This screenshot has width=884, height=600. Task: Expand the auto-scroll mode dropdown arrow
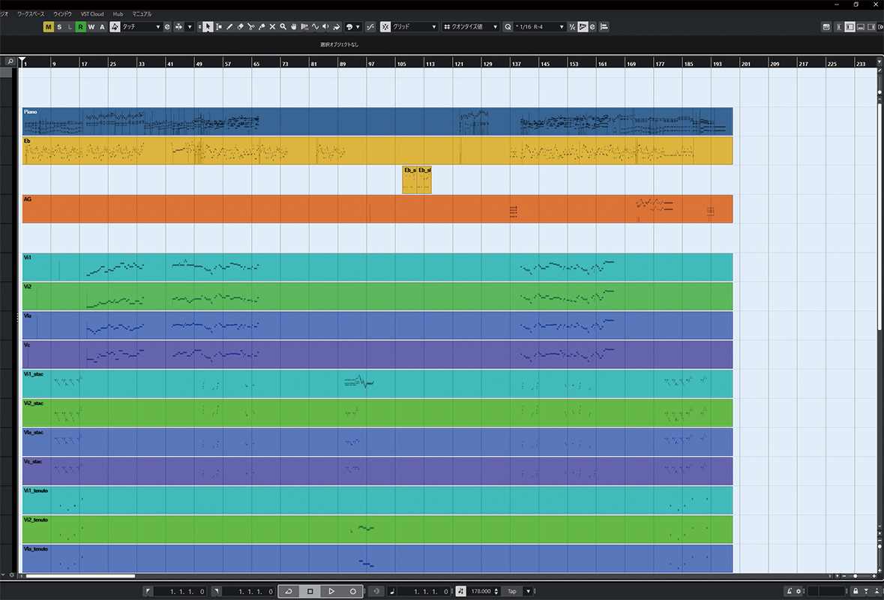point(190,27)
